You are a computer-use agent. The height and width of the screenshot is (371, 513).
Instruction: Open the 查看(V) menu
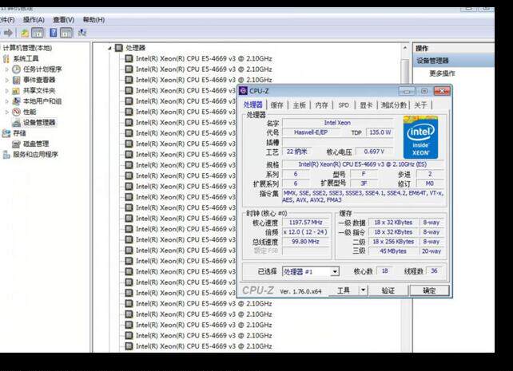pyautogui.click(x=63, y=20)
